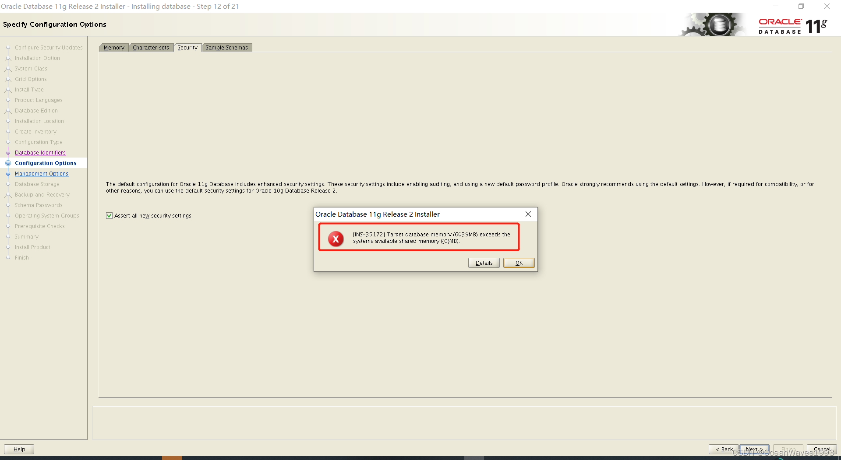Click the Back button
This screenshot has width=841, height=460.
724,449
